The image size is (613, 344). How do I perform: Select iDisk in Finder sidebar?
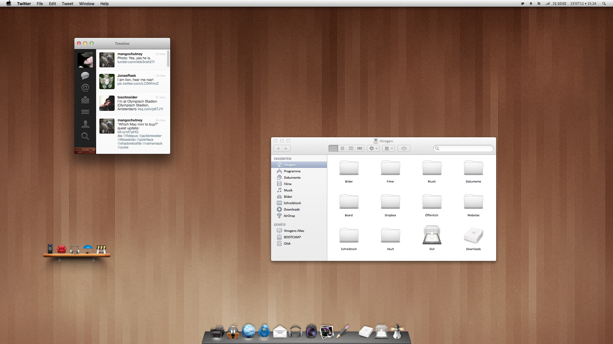tap(299, 243)
